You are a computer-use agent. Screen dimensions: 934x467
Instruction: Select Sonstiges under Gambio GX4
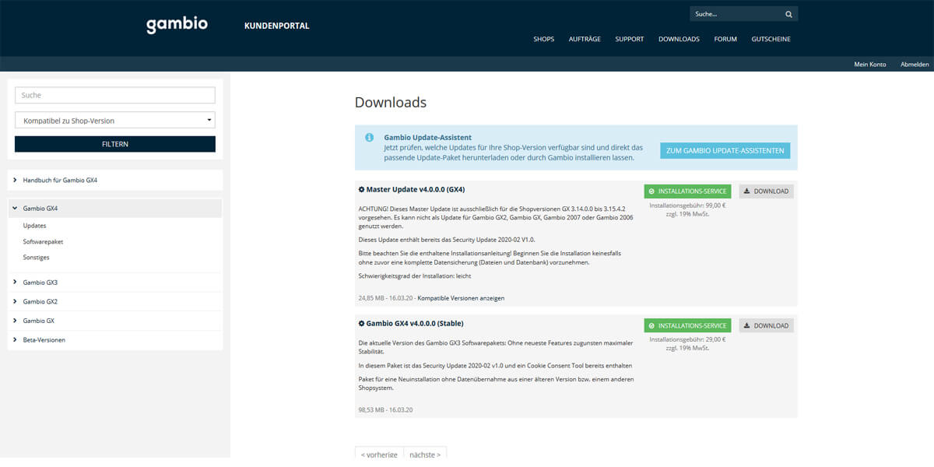(37, 257)
